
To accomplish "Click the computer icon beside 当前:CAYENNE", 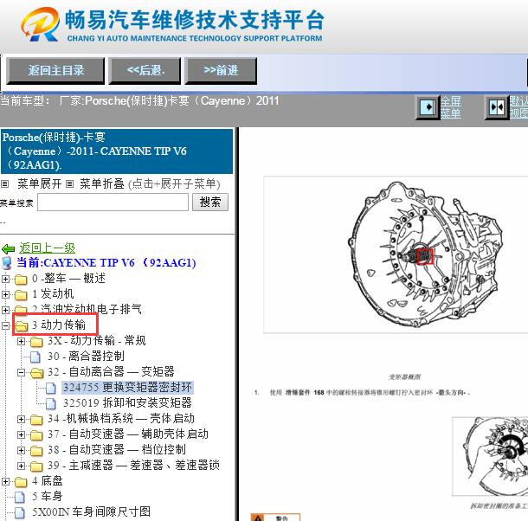I will click(x=7, y=263).
